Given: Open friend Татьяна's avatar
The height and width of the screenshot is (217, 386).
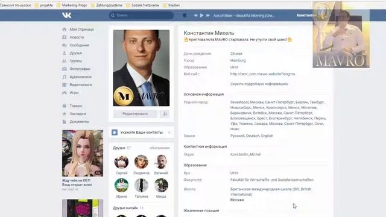Looking at the screenshot, I should click(x=141, y=185).
